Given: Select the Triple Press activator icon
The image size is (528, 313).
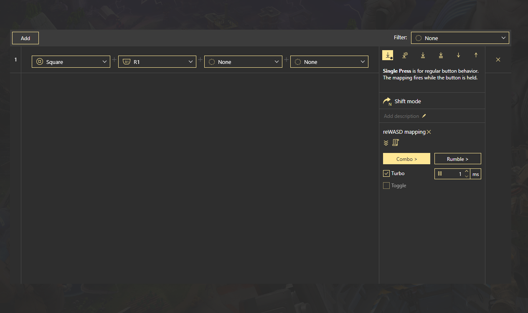Looking at the screenshot, I should pyautogui.click(x=441, y=55).
